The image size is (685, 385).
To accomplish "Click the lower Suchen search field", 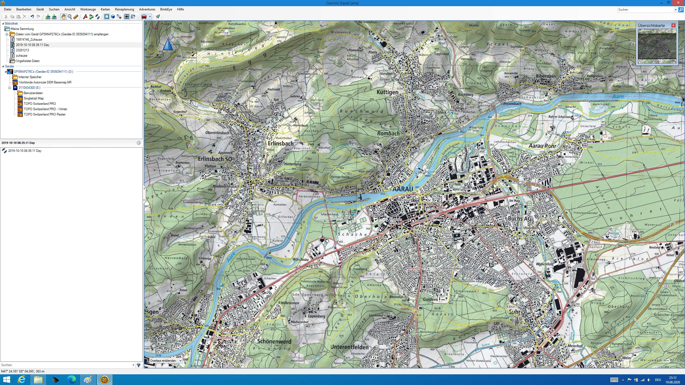I will (66, 365).
